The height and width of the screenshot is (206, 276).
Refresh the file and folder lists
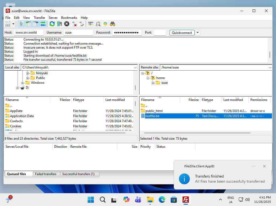pos(52,24)
